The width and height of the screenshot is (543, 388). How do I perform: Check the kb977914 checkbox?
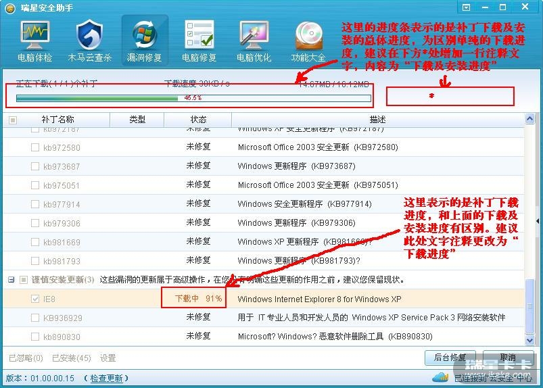coord(35,204)
